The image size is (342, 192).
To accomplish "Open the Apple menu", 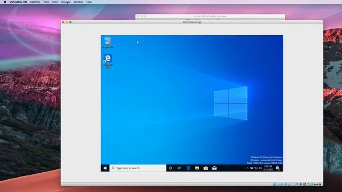I will (x=5, y=2).
